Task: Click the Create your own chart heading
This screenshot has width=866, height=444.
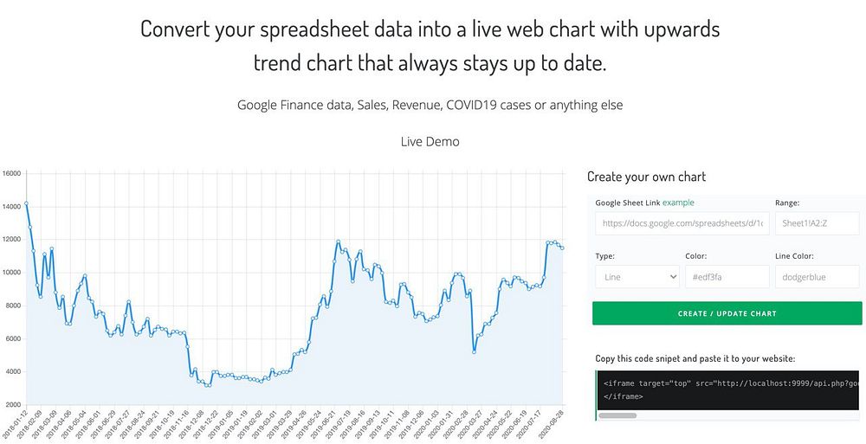Action: point(646,177)
